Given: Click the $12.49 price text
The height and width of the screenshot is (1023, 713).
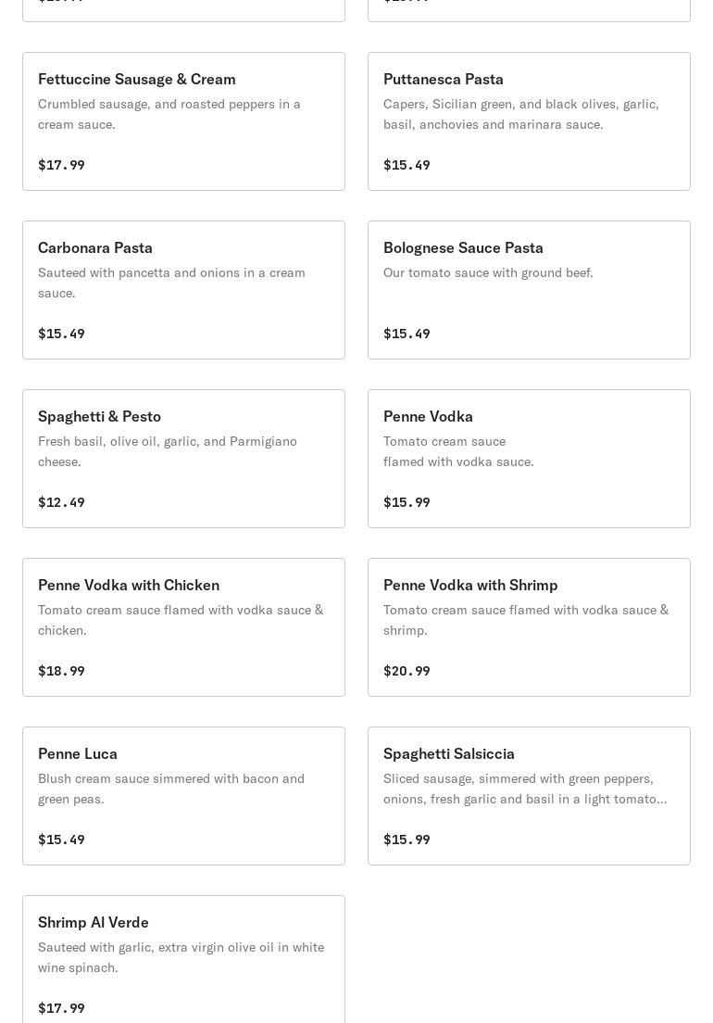Looking at the screenshot, I should (x=61, y=502).
